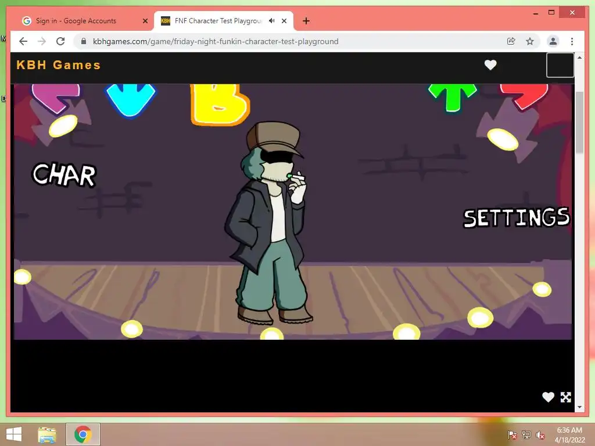Open the Windows Start menu
The height and width of the screenshot is (446, 595).
(x=14, y=434)
